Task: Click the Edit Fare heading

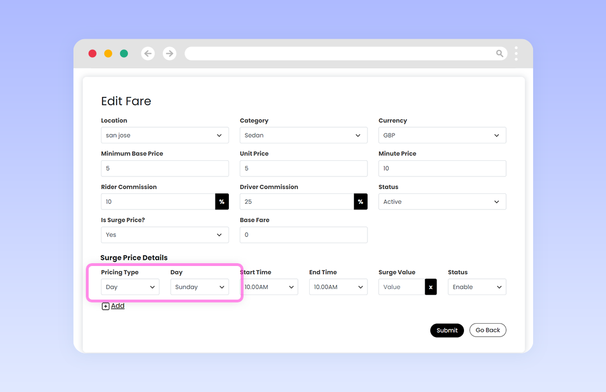Action: point(126,101)
